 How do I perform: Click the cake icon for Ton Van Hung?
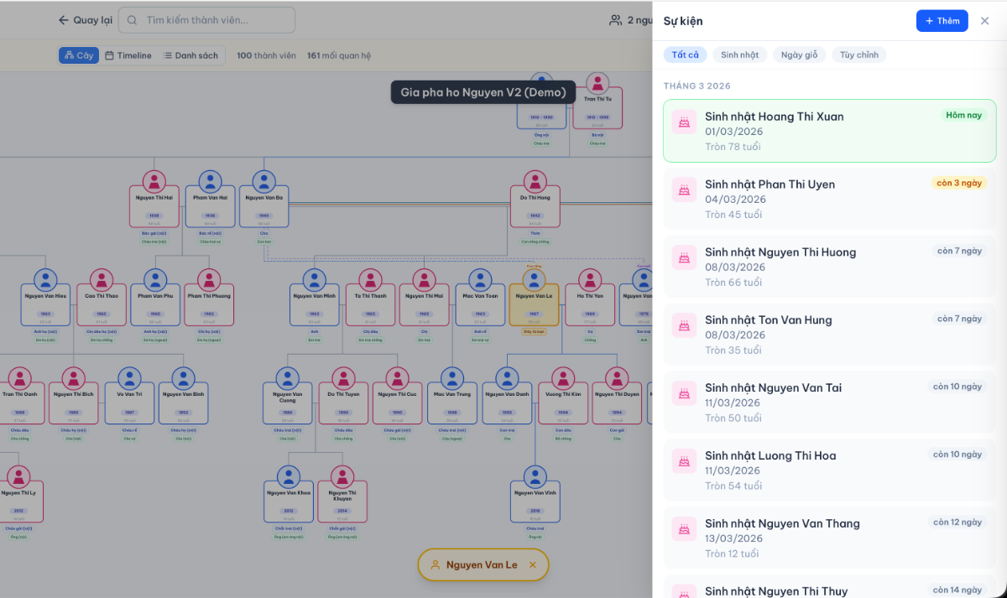coord(685,325)
